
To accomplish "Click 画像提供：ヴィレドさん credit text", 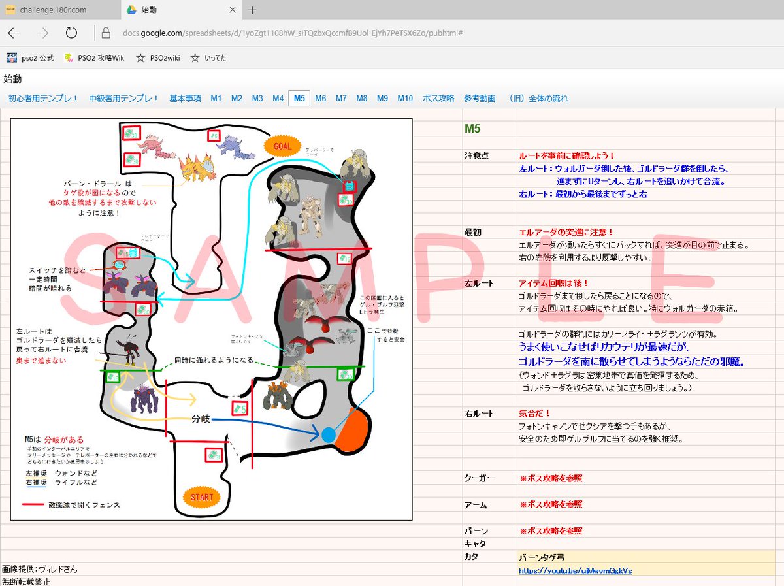I will [x=39, y=570].
